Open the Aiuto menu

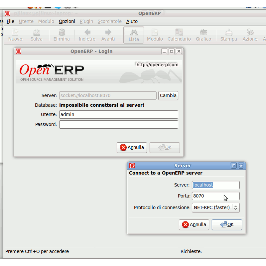click(x=132, y=21)
